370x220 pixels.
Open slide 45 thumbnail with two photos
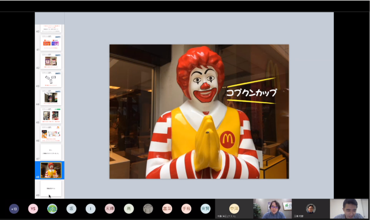[x=51, y=116]
